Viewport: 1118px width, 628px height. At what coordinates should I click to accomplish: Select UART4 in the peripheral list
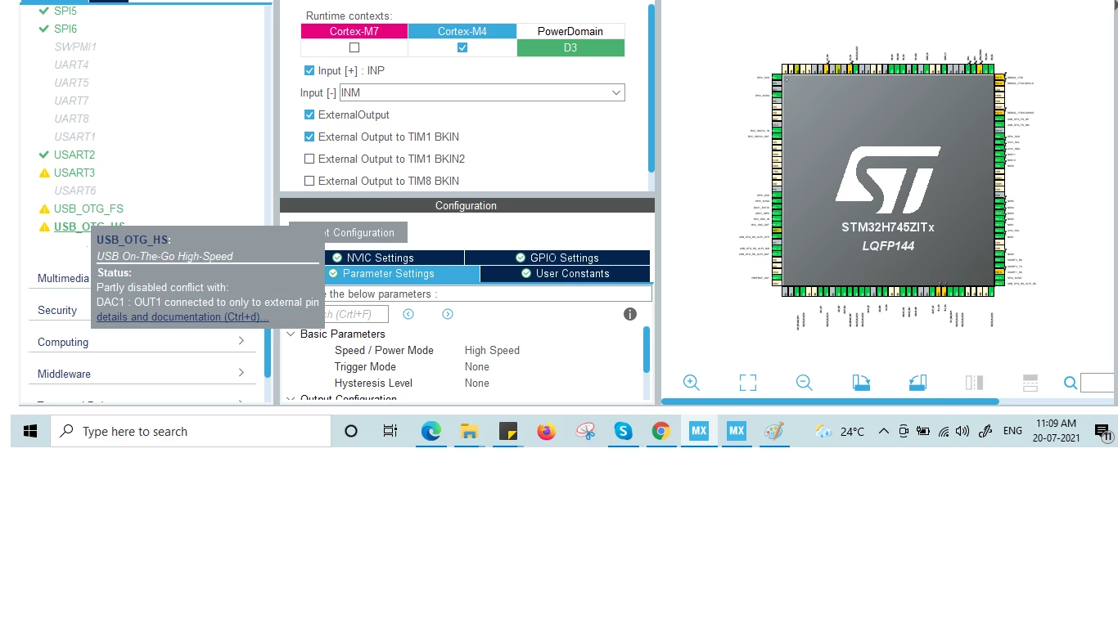tap(72, 65)
